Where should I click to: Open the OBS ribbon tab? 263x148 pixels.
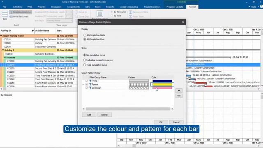click(x=88, y=7)
